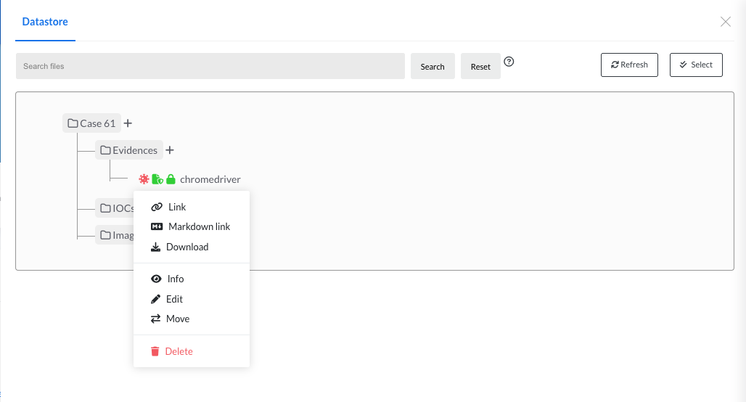746x402 pixels.
Task: Expand the IOCs folder
Action: click(117, 208)
